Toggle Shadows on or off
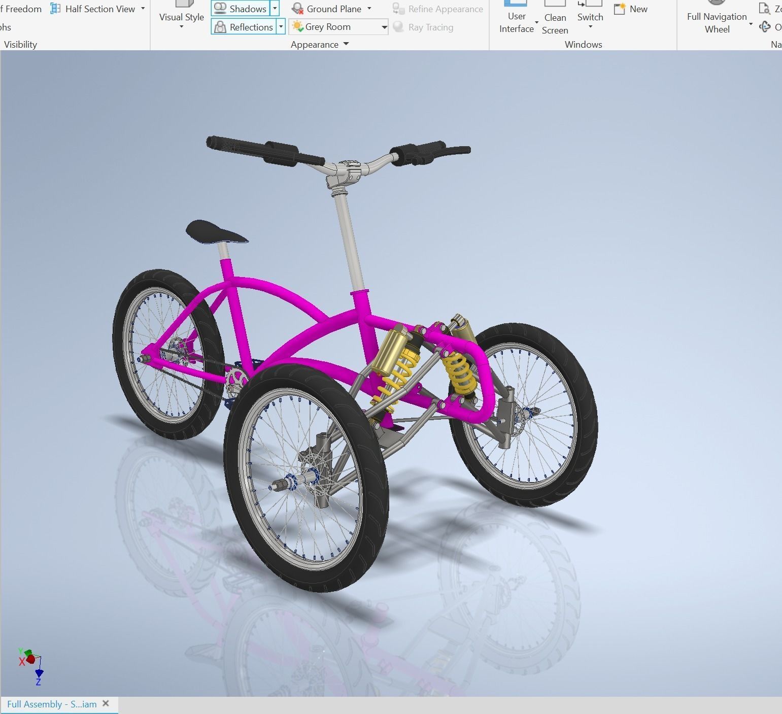 (x=241, y=9)
